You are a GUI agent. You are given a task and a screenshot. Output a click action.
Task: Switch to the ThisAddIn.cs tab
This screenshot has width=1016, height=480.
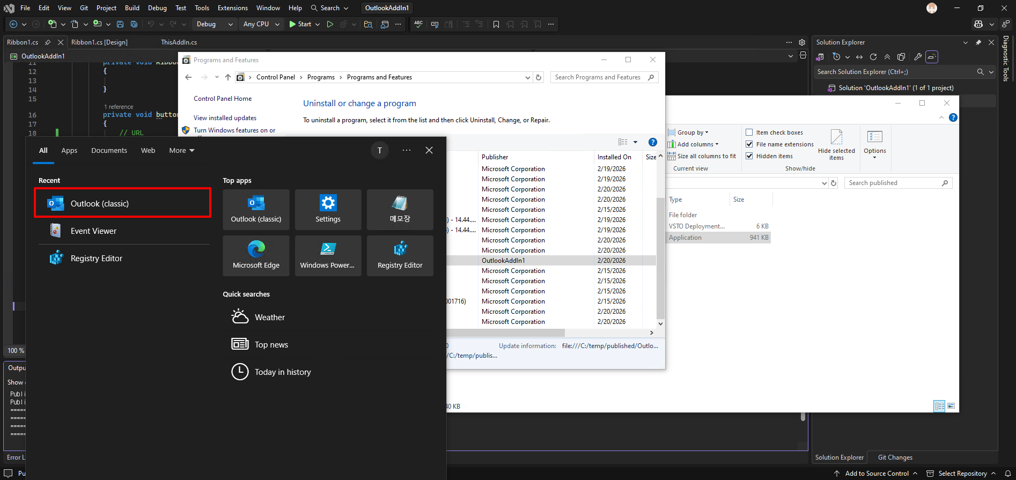point(179,42)
